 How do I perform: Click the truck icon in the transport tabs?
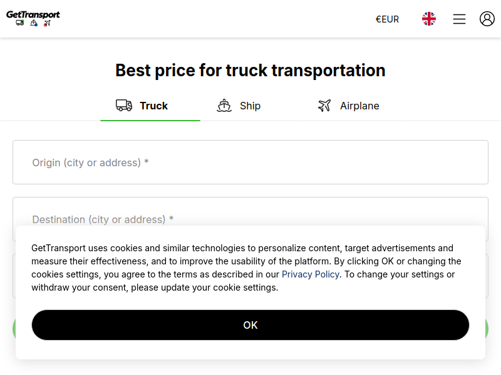click(x=124, y=105)
